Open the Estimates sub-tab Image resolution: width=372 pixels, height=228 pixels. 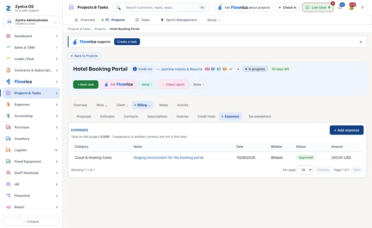pos(107,116)
